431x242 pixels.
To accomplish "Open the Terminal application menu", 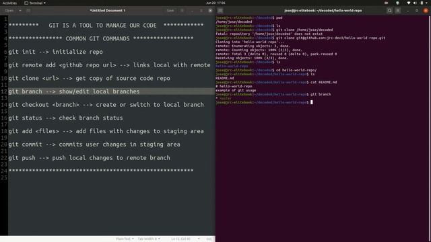I will [35, 3].
